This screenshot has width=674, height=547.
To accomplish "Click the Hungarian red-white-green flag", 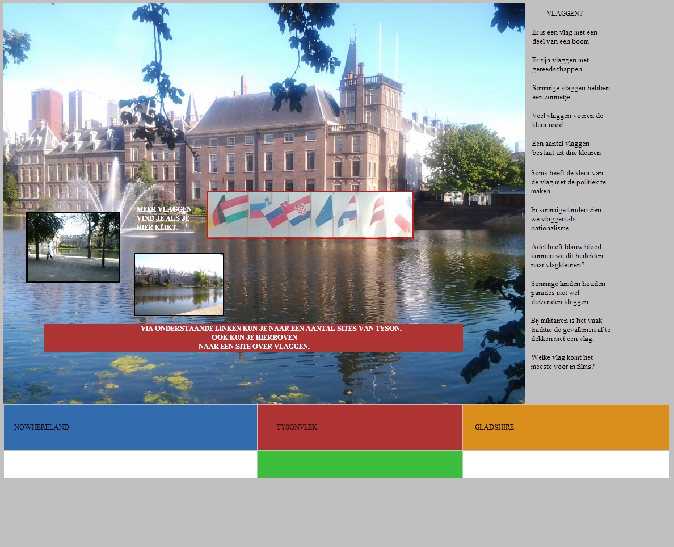I will tap(236, 209).
